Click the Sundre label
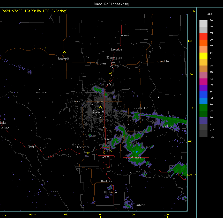 [76, 101]
